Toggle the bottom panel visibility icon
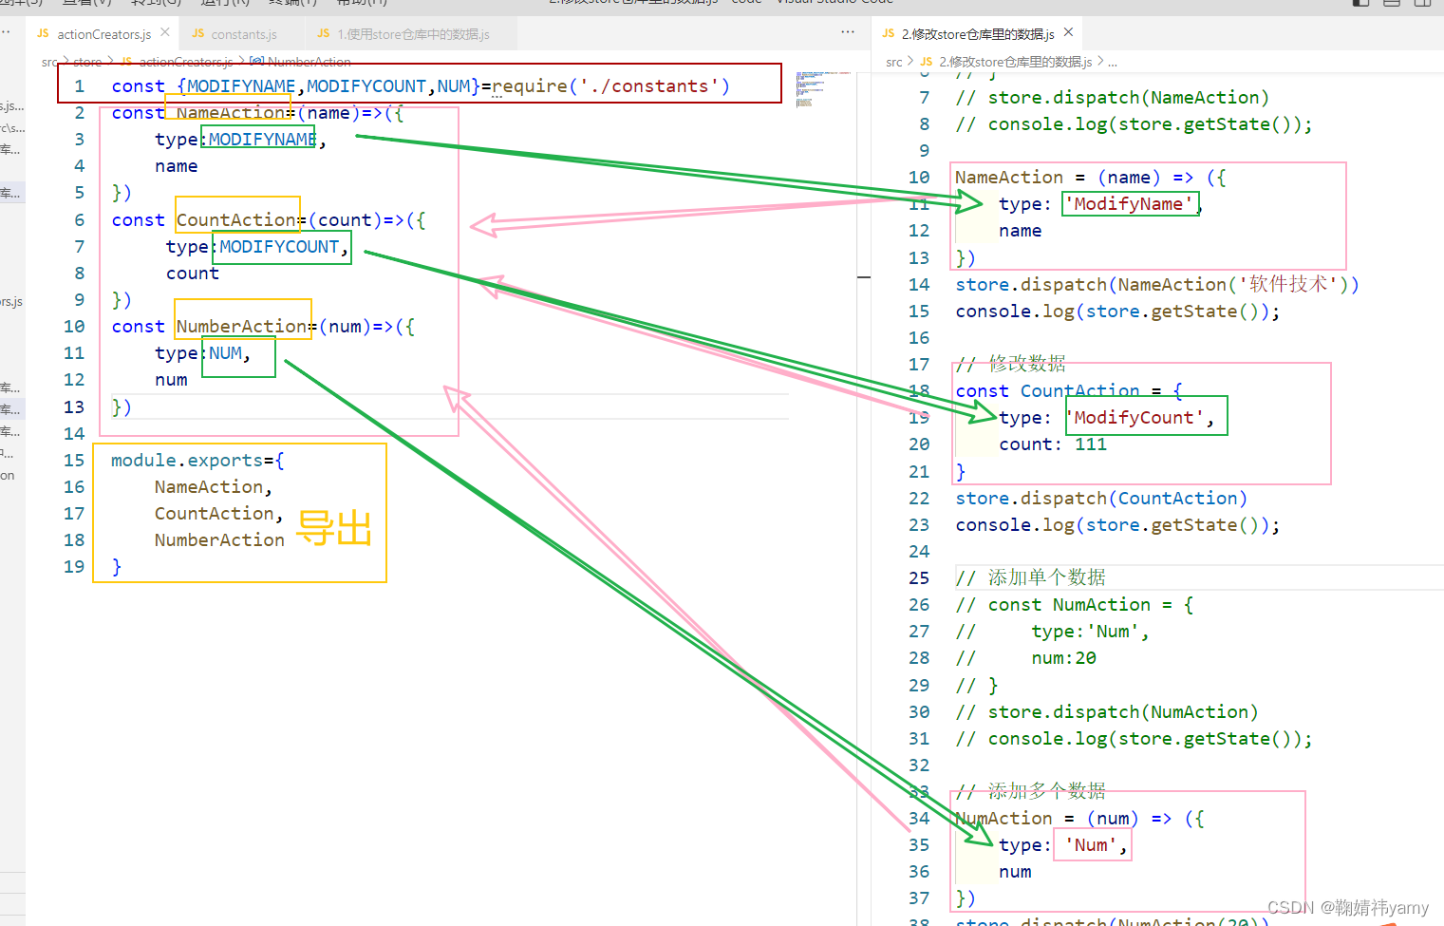 pyautogui.click(x=1392, y=4)
